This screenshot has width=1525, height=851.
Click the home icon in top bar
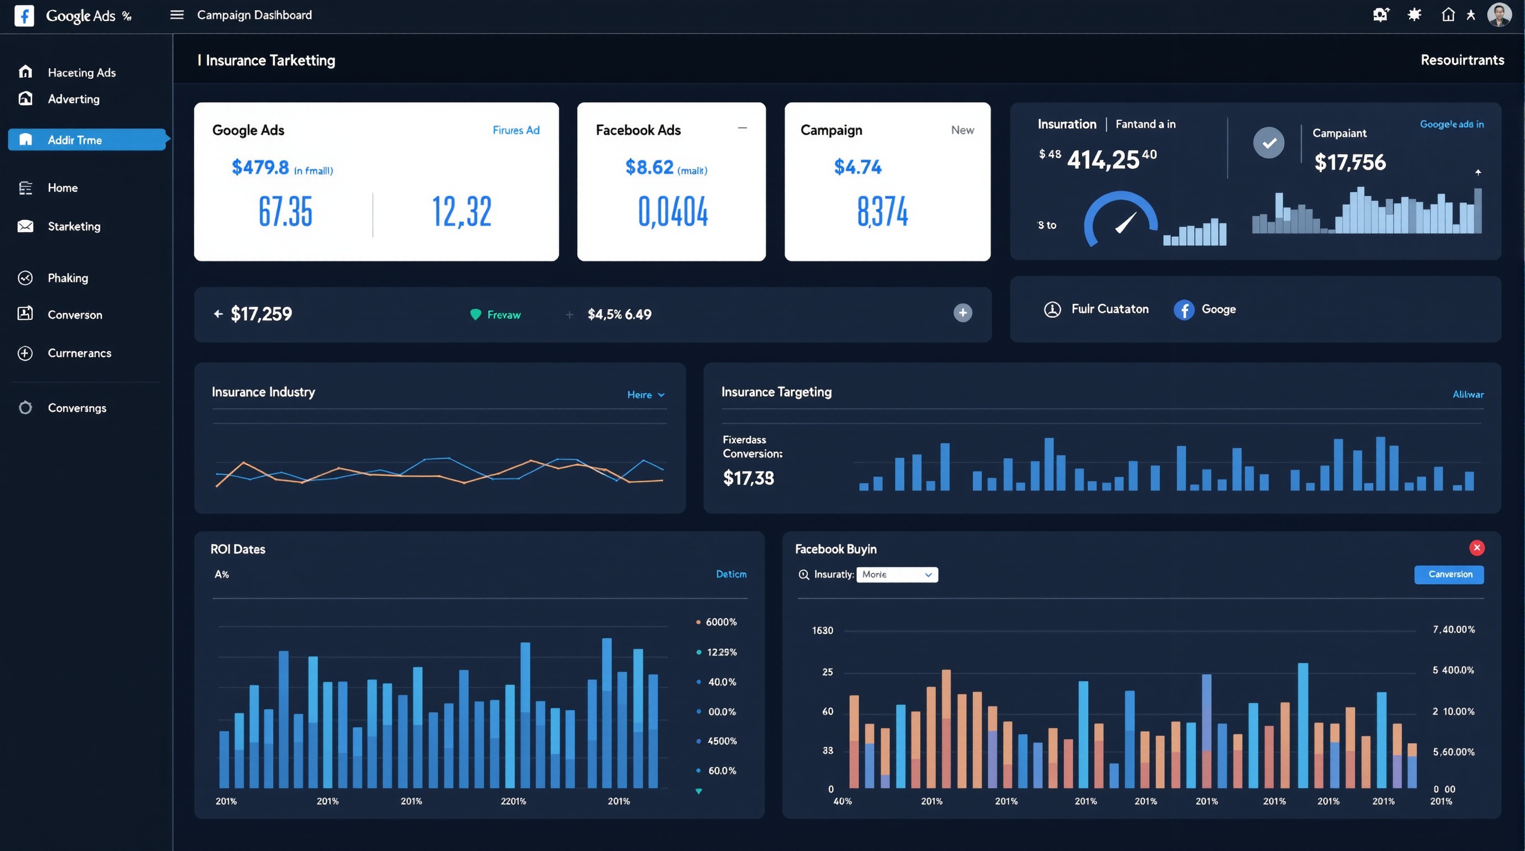pos(1447,15)
